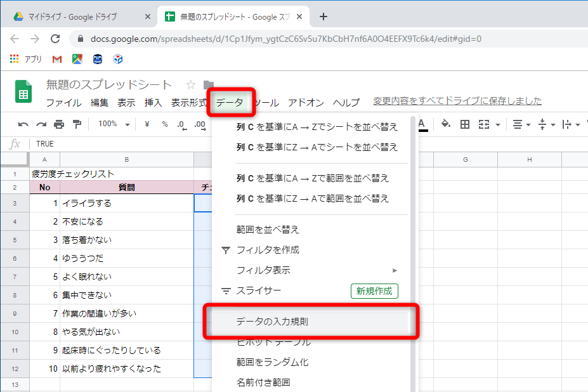Apply currency format with the ¥ icon
Screen dimensions: 588x392
[147, 124]
